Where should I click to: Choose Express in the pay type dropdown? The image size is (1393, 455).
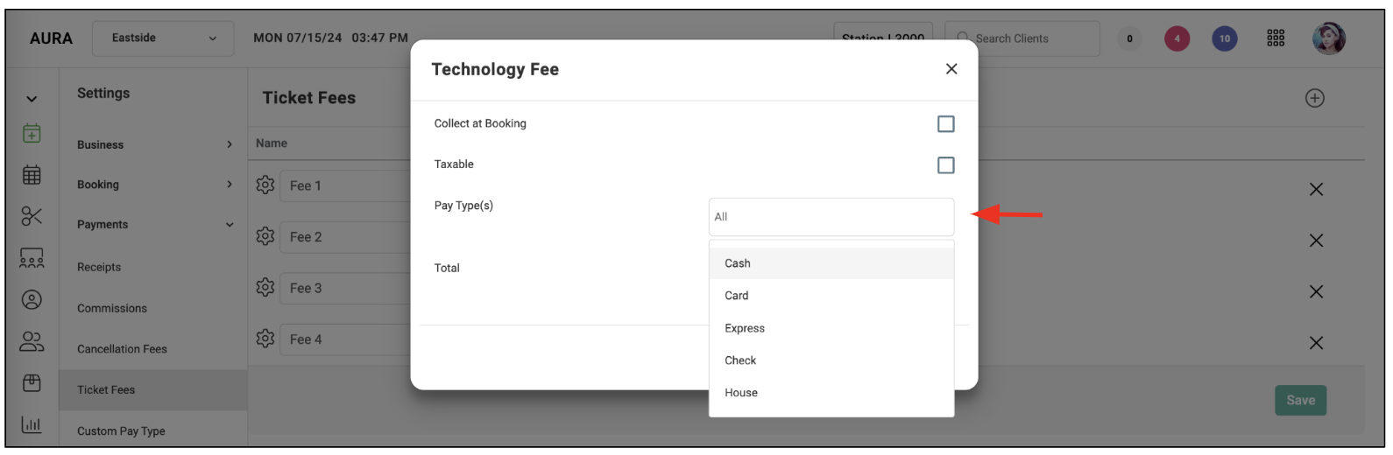(x=831, y=328)
